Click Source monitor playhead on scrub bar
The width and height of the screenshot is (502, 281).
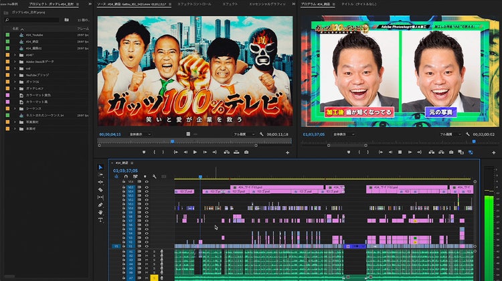tap(172, 141)
